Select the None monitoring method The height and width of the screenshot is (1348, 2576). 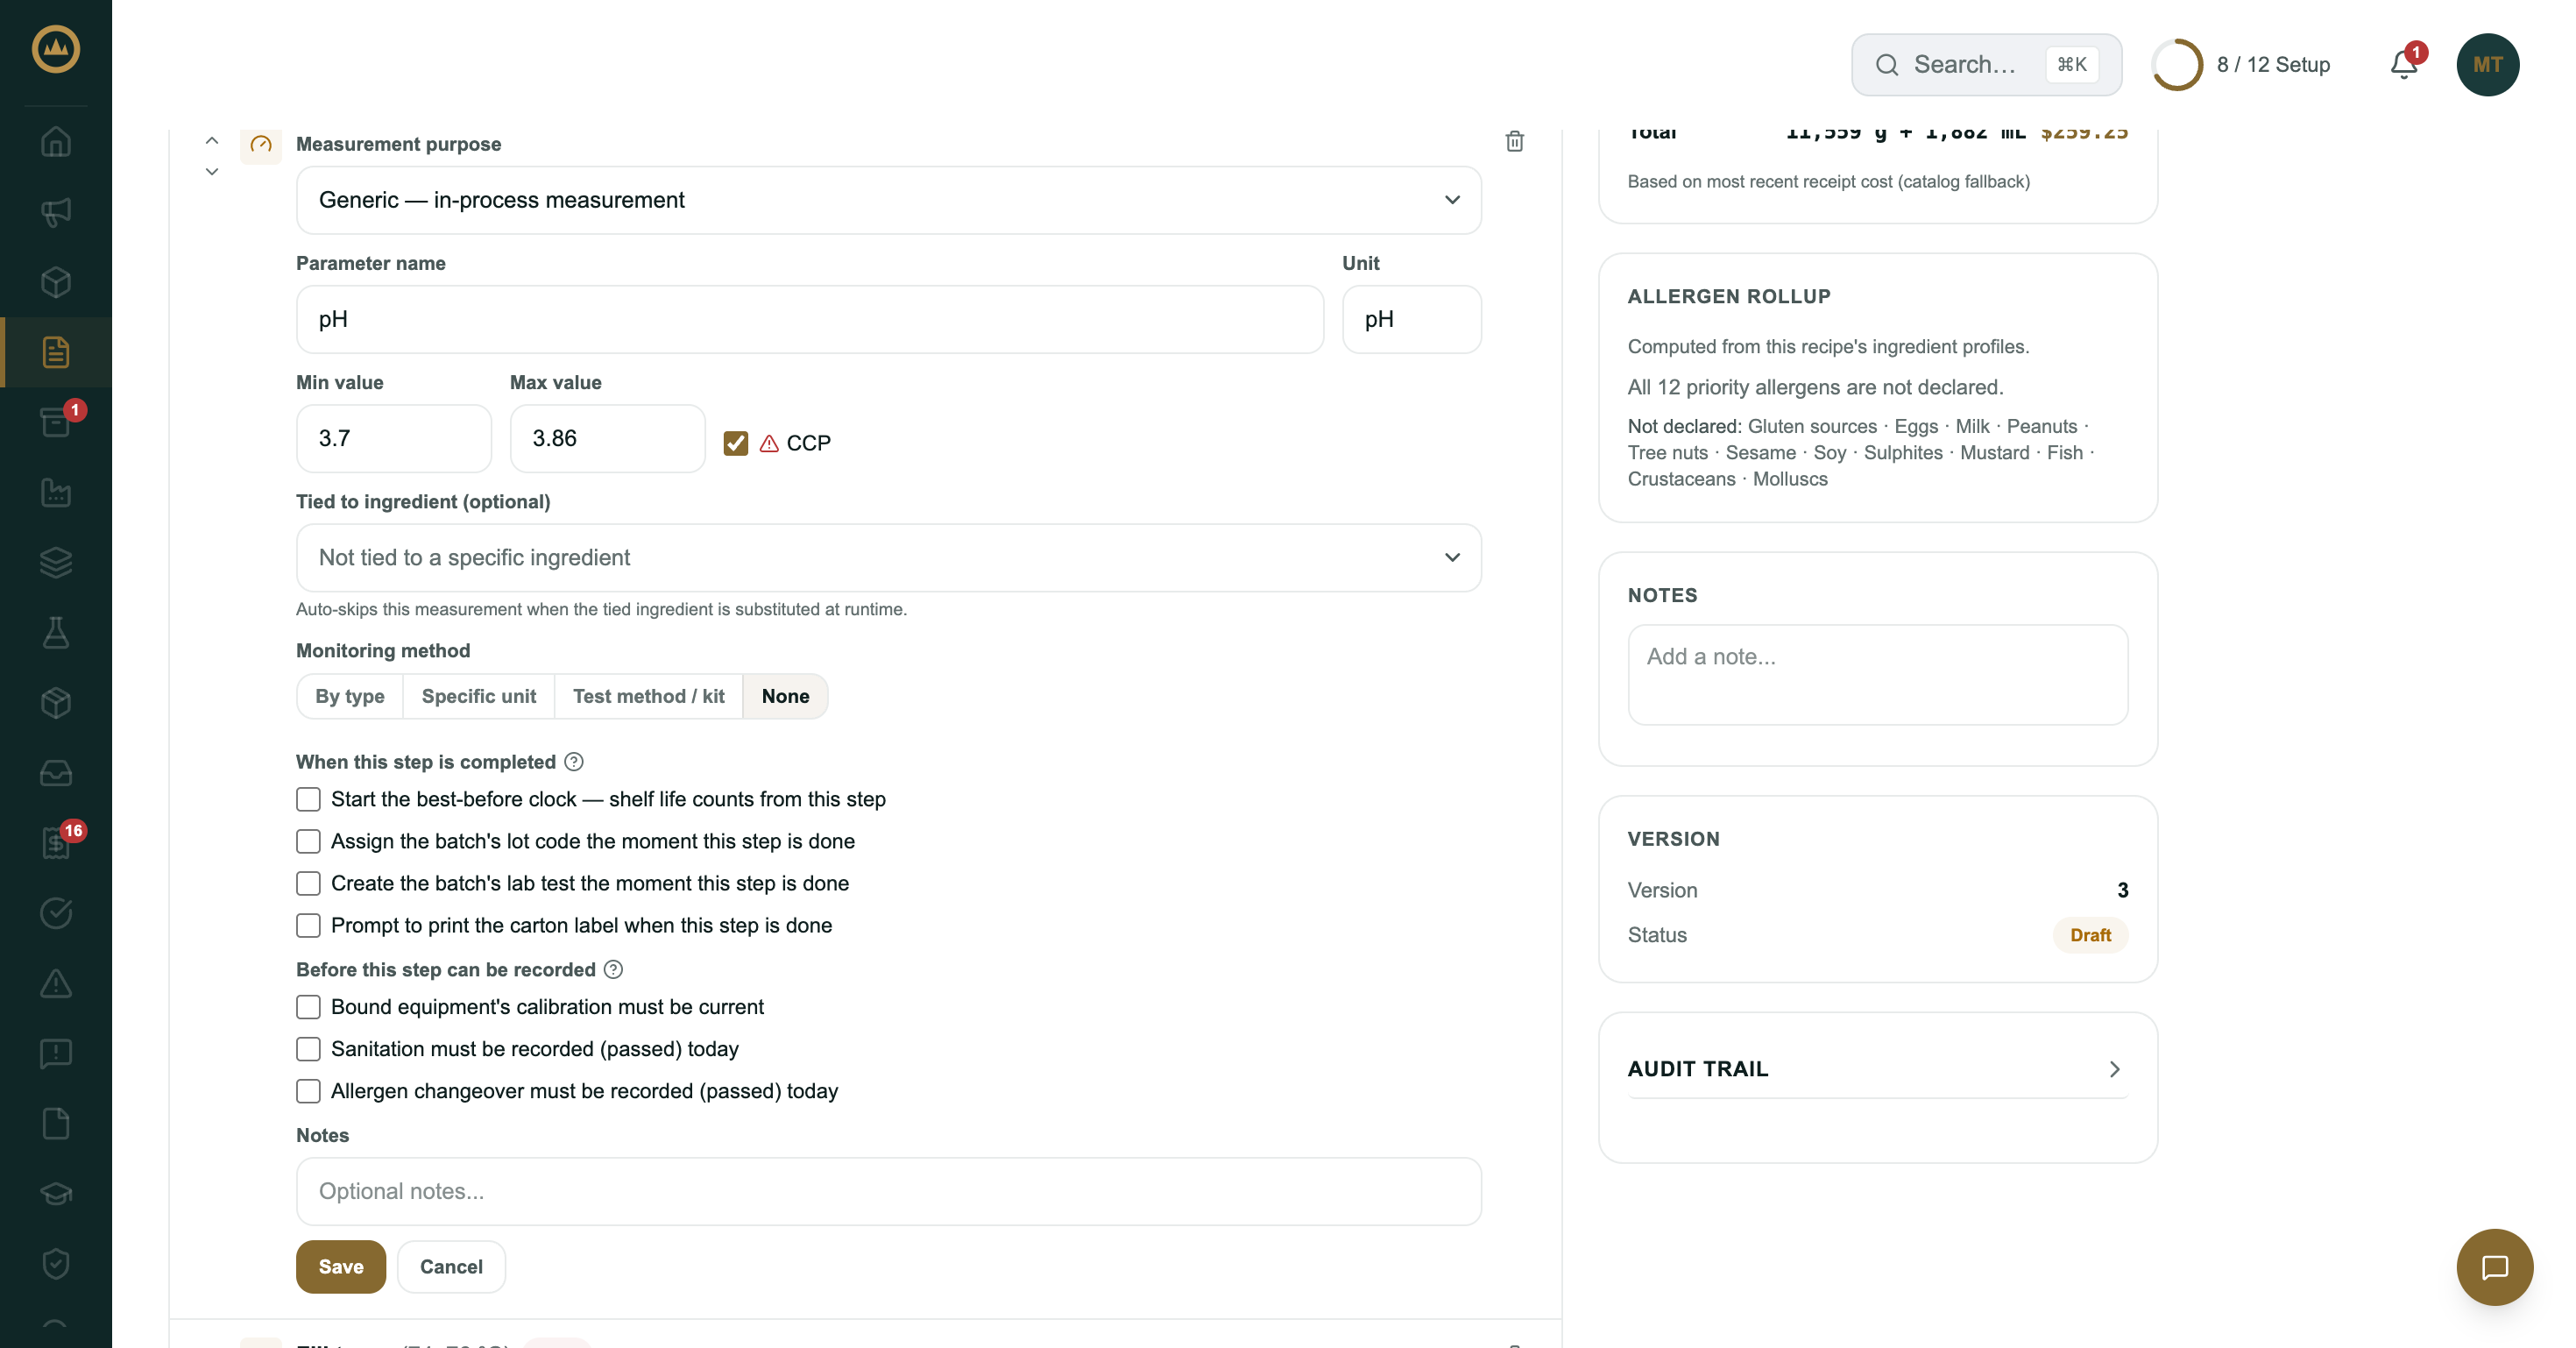pyautogui.click(x=785, y=696)
